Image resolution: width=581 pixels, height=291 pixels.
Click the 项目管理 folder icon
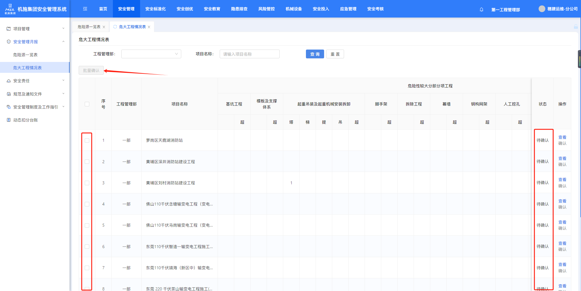pos(9,29)
